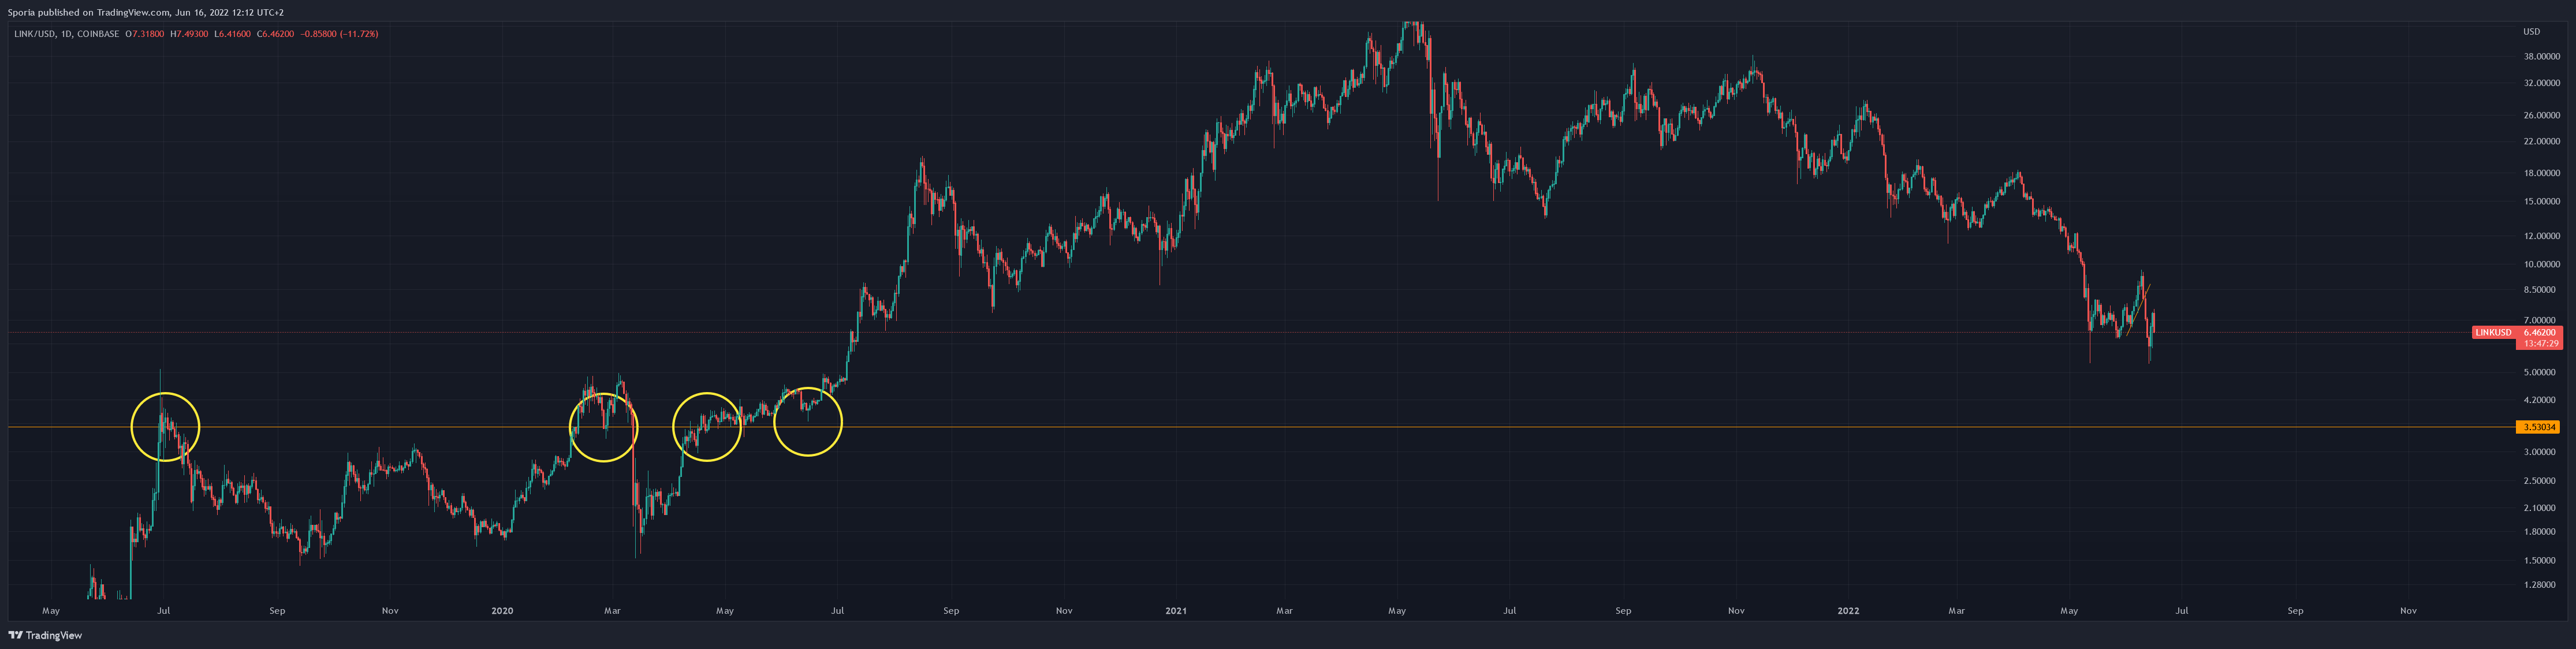Click the red 6.46200 current price label
The height and width of the screenshot is (649, 2576).
pyautogui.click(x=2539, y=332)
